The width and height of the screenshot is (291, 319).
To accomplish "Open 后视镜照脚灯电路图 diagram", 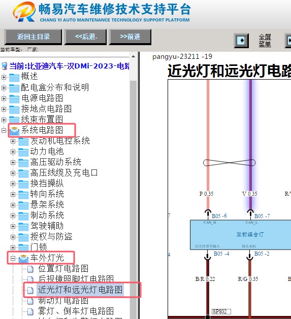I will pos(76,279).
